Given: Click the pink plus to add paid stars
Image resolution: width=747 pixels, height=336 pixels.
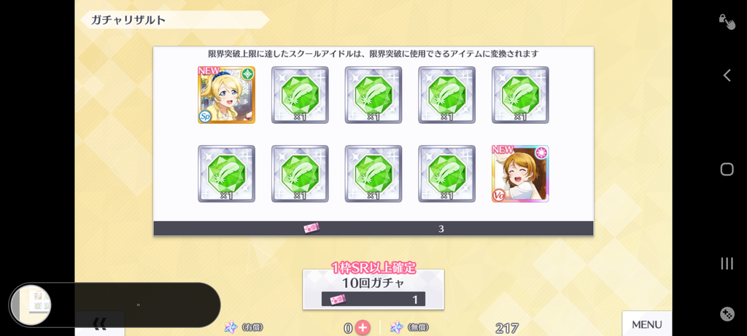Looking at the screenshot, I should pos(363,327).
